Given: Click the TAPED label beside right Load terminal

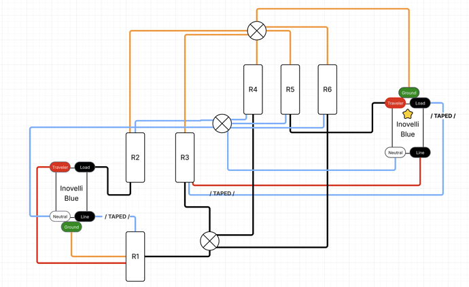Looking at the screenshot, I should pos(443,116).
